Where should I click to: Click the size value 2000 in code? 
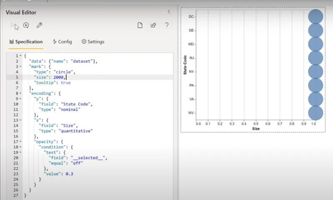(x=58, y=77)
